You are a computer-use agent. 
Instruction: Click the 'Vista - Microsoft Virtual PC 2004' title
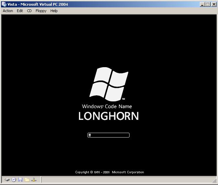(x=38, y=4)
